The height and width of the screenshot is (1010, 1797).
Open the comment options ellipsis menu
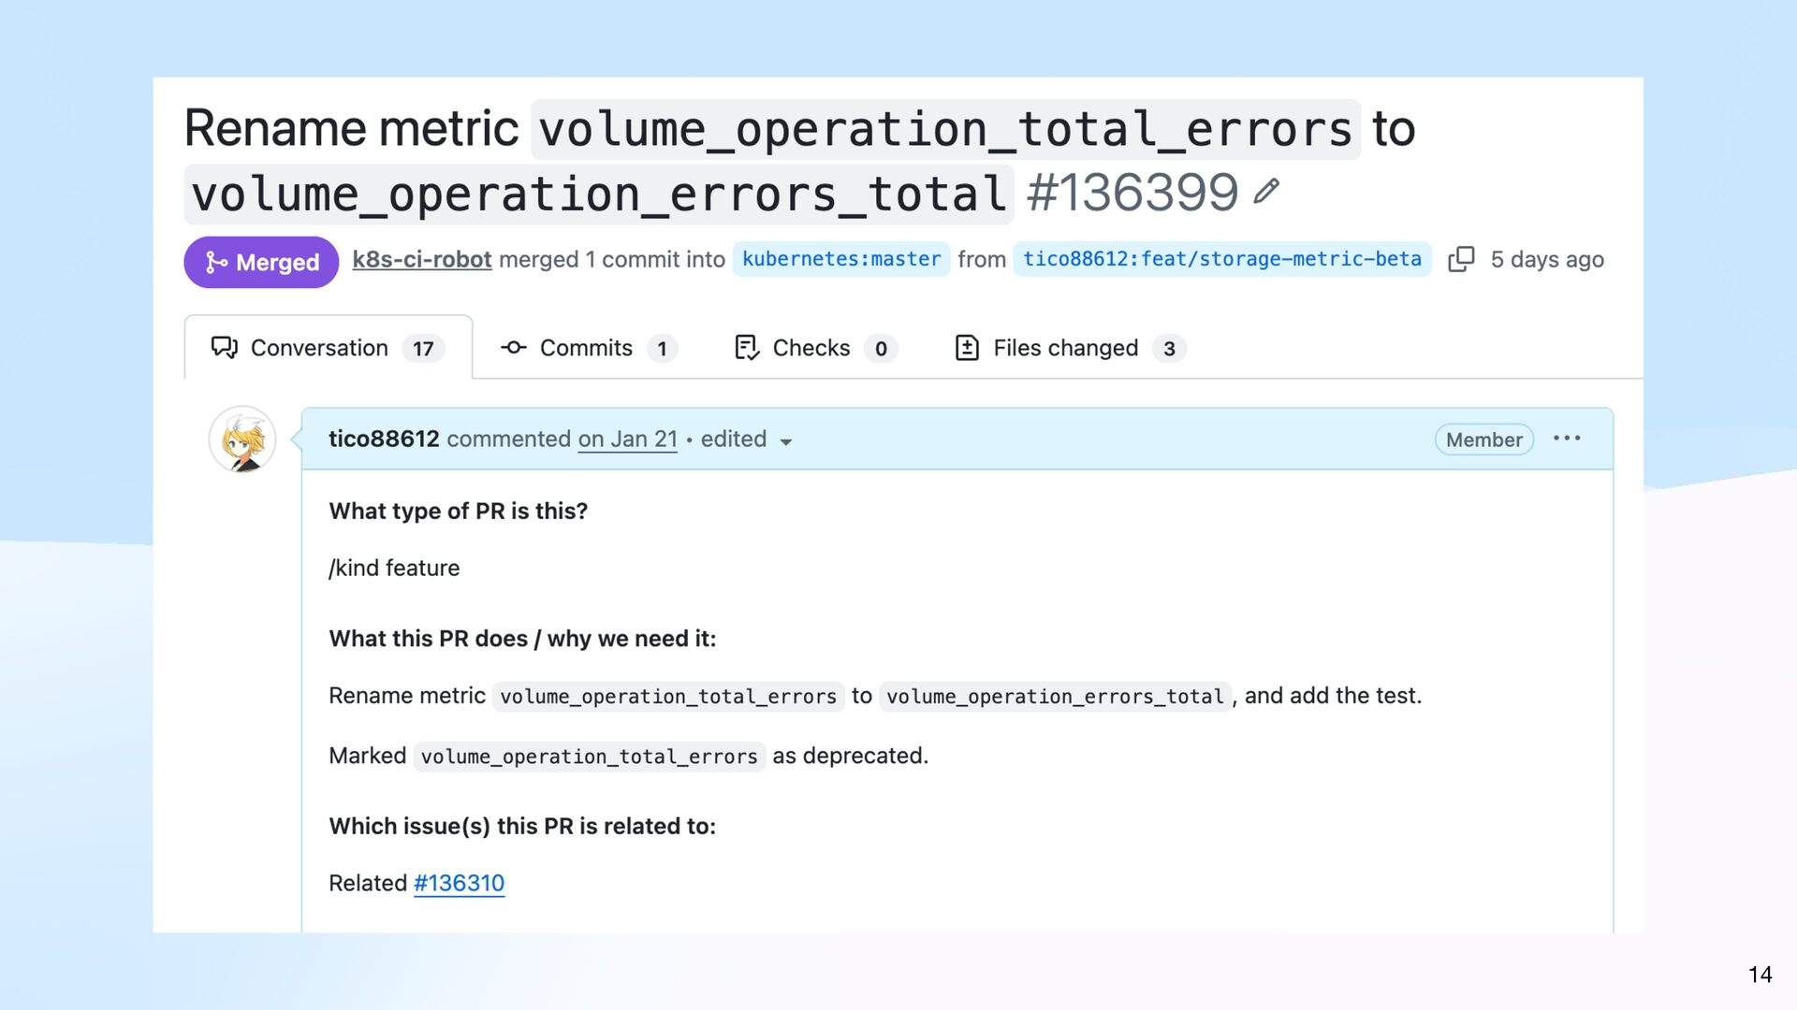1567,439
